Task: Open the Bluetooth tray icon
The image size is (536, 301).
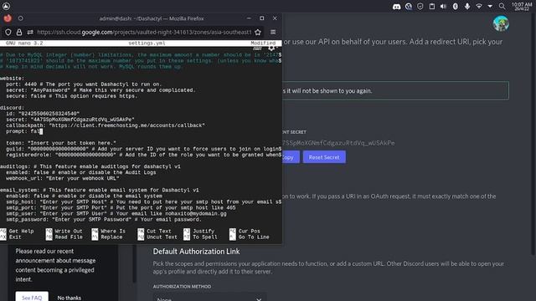Action: [x=456, y=6]
